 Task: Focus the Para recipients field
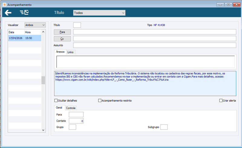click(x=155, y=32)
